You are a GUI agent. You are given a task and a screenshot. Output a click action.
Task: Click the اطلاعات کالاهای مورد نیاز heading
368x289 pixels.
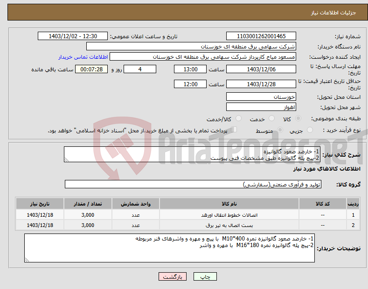coord(326,169)
